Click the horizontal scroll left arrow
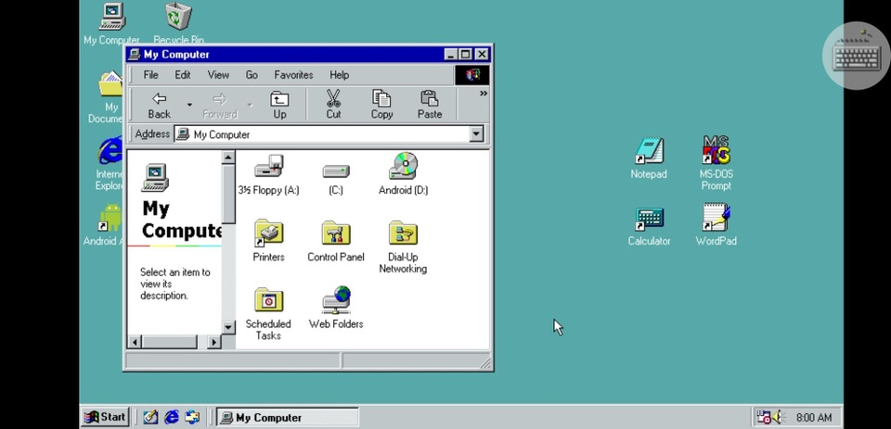 (135, 342)
